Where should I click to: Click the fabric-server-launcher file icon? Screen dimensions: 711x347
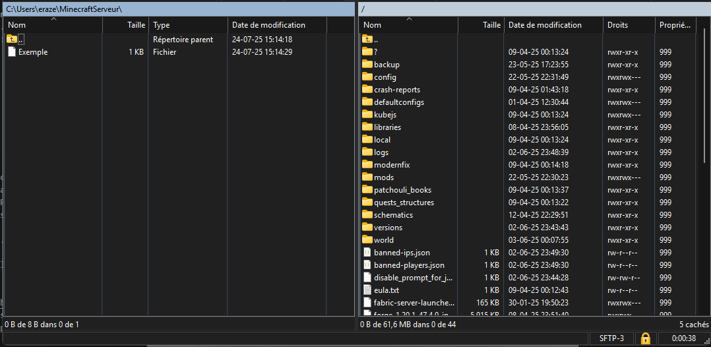pyautogui.click(x=367, y=303)
